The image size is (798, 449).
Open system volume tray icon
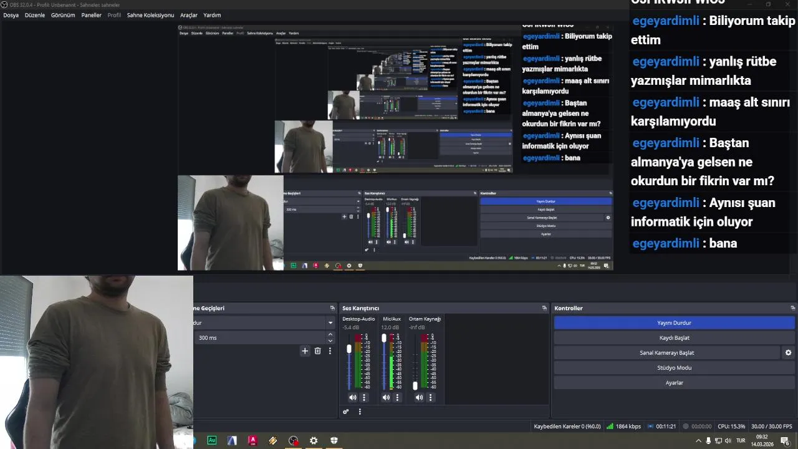click(728, 441)
